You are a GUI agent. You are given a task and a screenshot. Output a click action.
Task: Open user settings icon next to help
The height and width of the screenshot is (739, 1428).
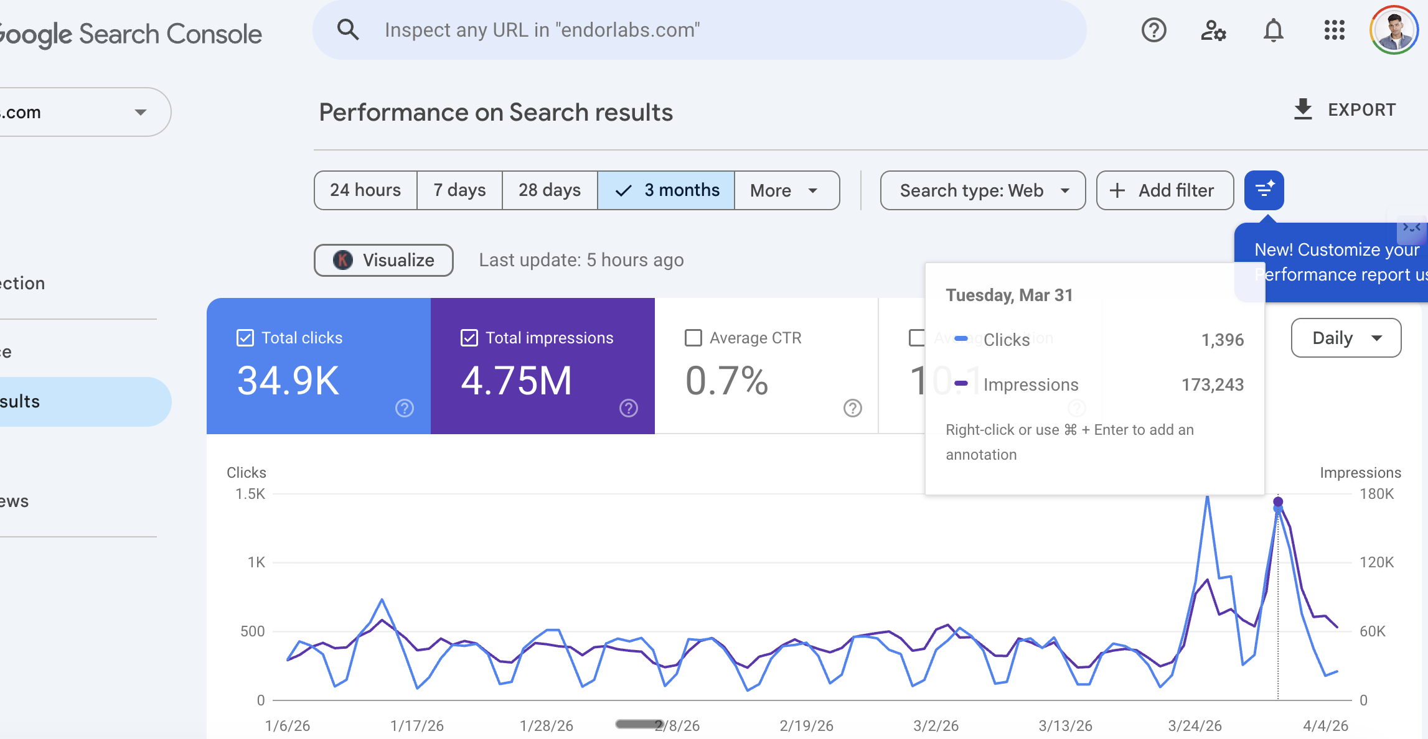(1213, 30)
